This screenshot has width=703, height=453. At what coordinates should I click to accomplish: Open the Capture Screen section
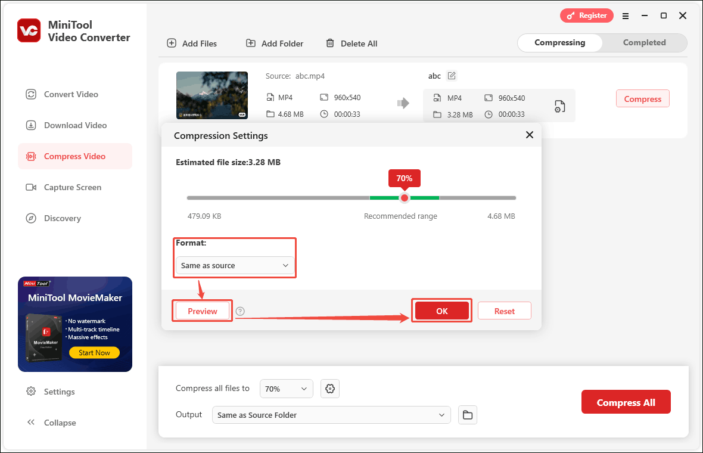[75, 187]
